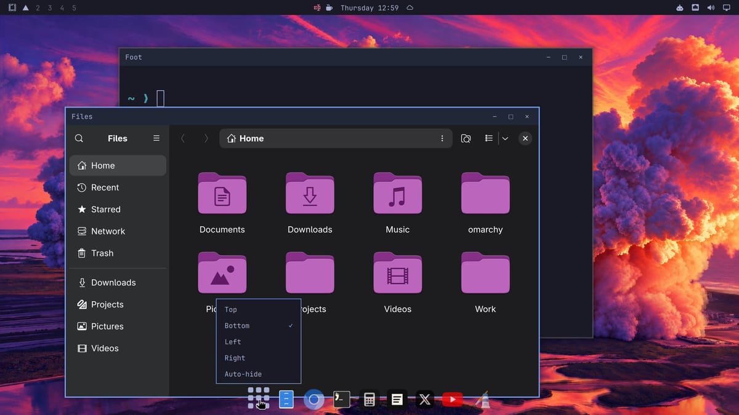
Task: Open the Videos folder icon in grid
Action: [x=398, y=272]
